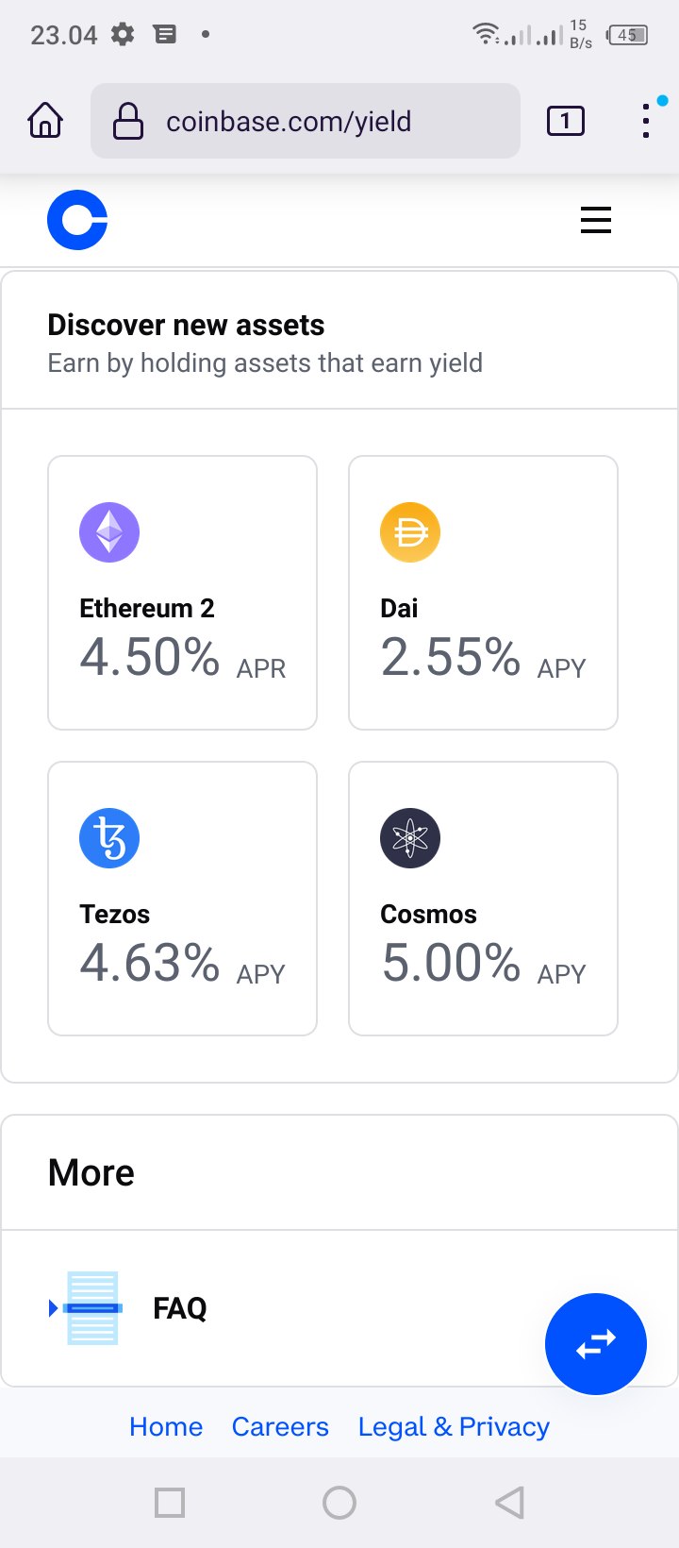Select the Dai orange coin icon
Viewport: 679px width, 1548px height.
(410, 532)
